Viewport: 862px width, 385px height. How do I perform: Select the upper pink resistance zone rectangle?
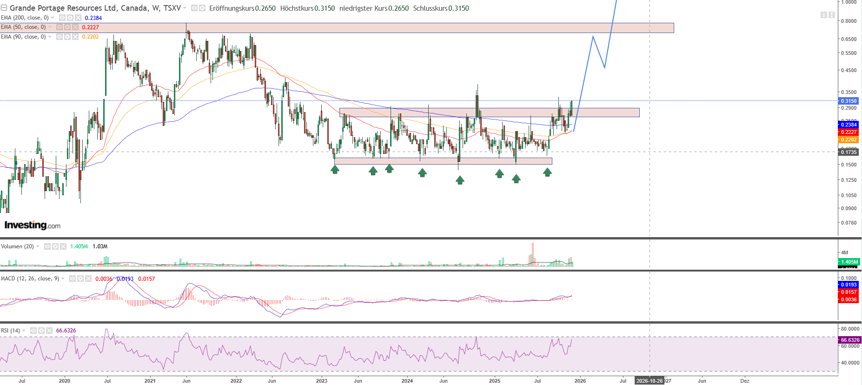click(x=418, y=28)
